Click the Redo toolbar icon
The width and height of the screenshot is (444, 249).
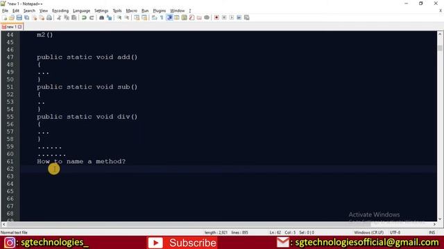[92, 17]
